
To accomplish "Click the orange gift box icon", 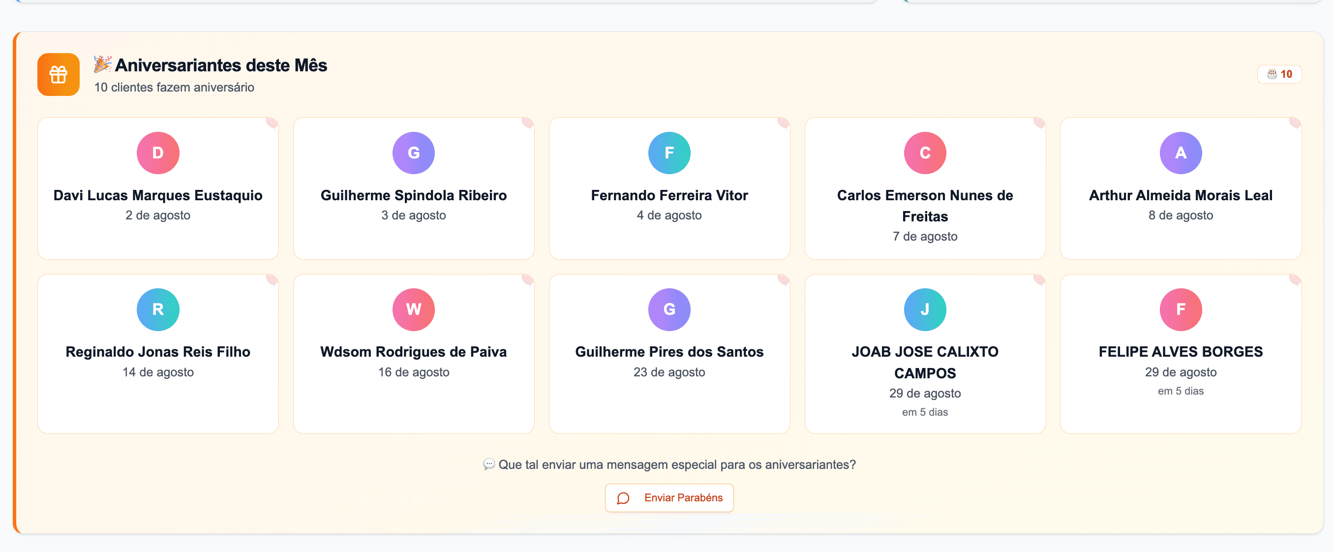I will click(x=58, y=75).
